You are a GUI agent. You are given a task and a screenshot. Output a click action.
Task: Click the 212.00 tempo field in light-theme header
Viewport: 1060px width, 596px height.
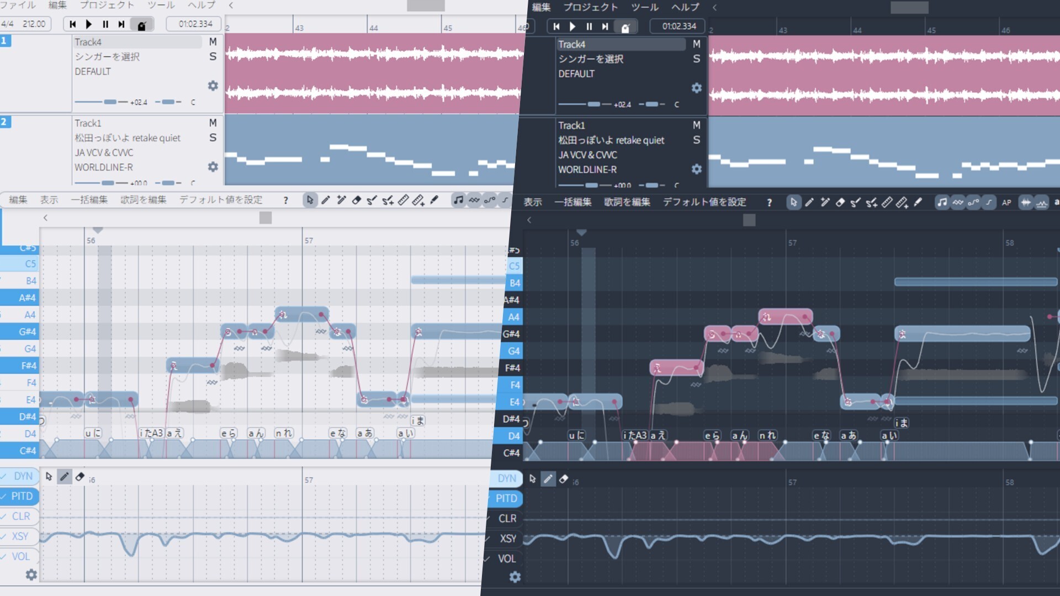(34, 24)
